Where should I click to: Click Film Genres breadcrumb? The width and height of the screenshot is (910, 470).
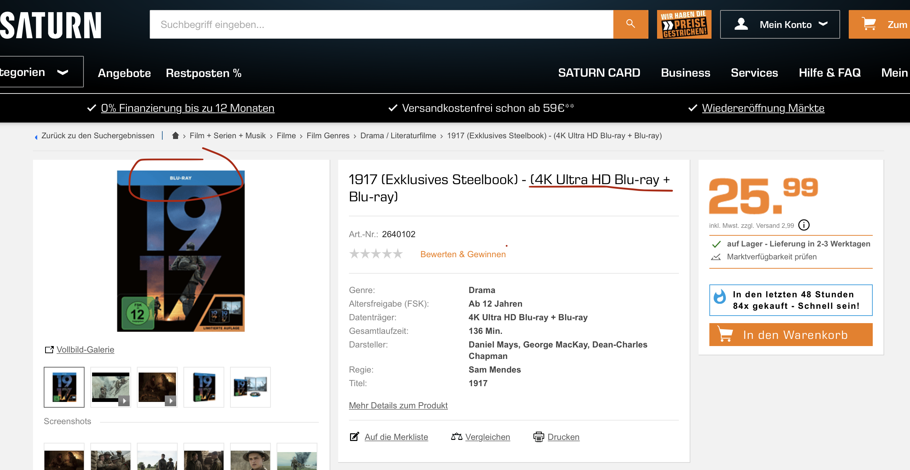[x=328, y=135]
